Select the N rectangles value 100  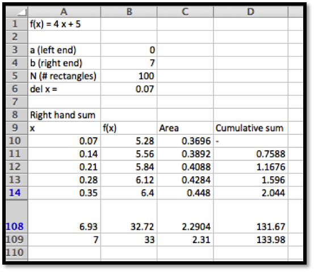[129, 76]
